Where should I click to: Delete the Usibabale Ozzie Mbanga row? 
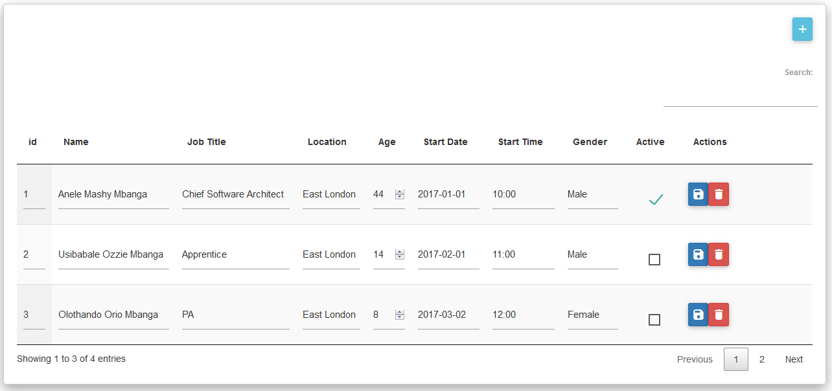(x=719, y=254)
